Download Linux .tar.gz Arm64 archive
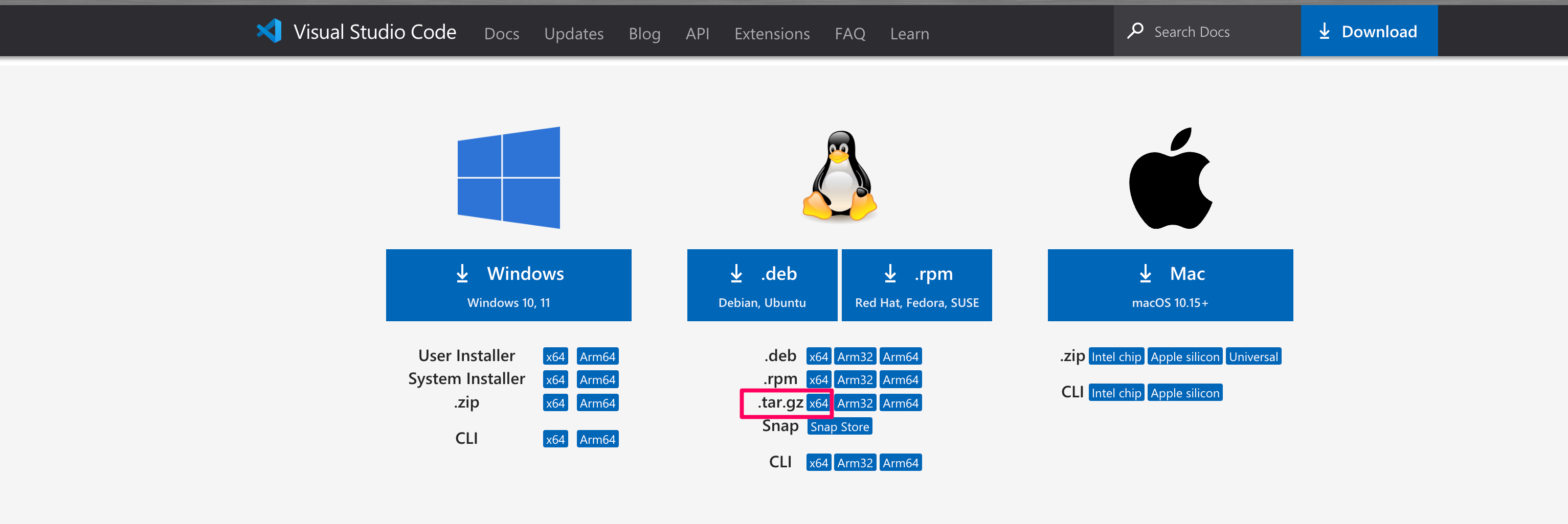Image resolution: width=1568 pixels, height=524 pixels. click(901, 403)
